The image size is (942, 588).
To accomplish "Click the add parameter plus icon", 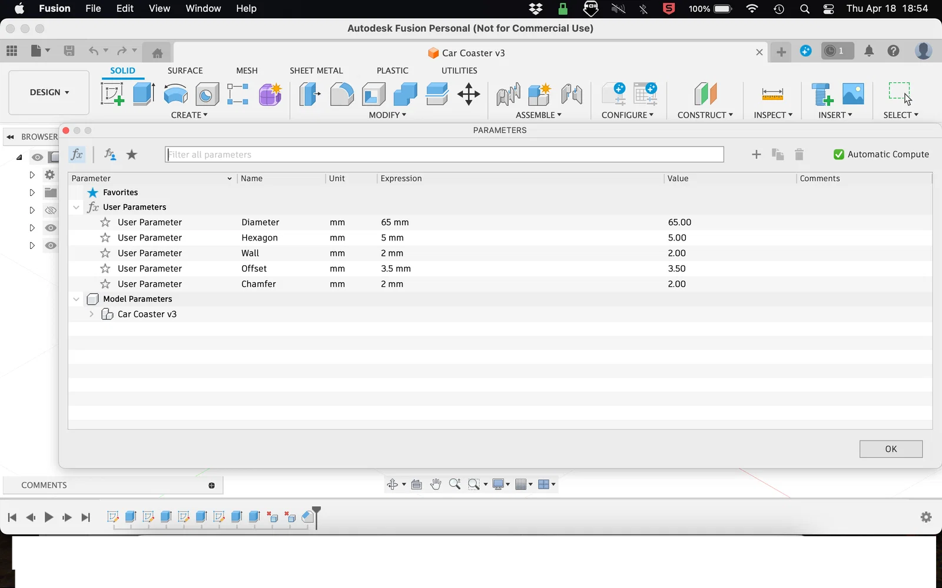I will 757,155.
